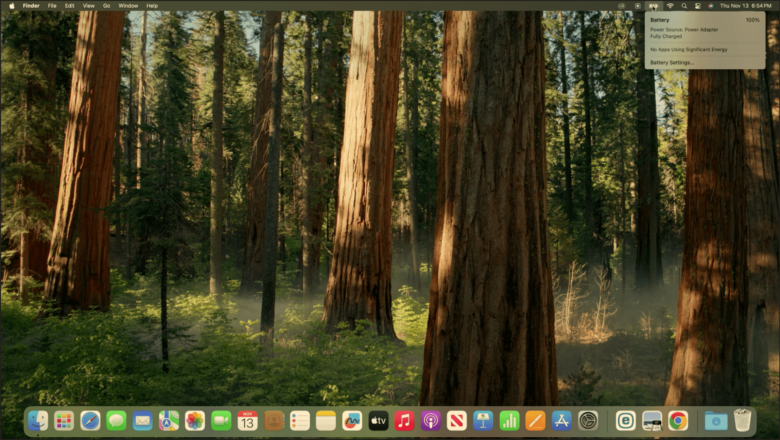Open Battery Settings from the dropdown

tap(672, 63)
